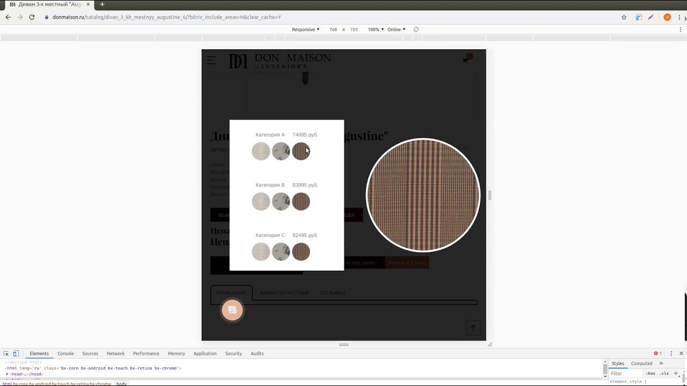Image resolution: width=687 pixels, height=386 pixels.
Task: Add a new style rule with plus icon
Action: 676,373
